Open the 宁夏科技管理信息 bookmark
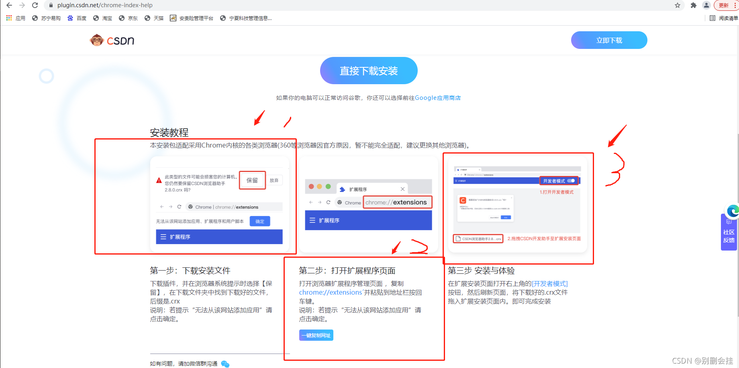Screen dimensions: 739x368 coord(246,18)
